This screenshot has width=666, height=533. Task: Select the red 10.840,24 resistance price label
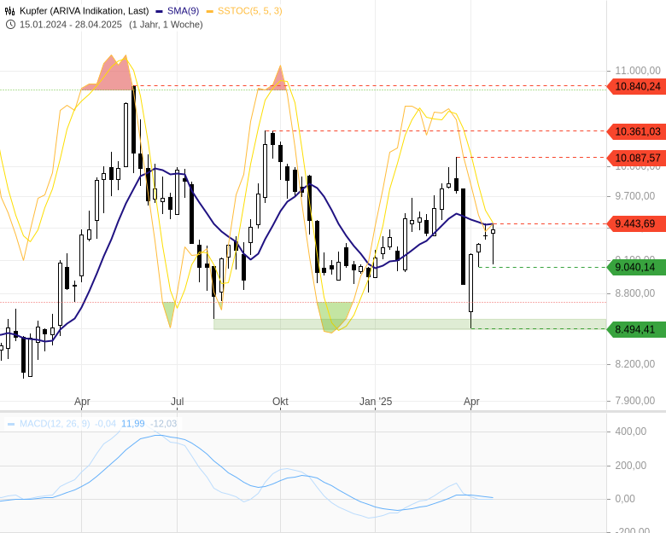point(636,86)
